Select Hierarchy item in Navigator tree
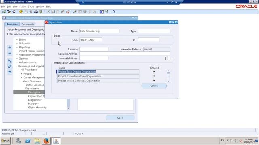259x145 pixels. [x=33, y=104]
